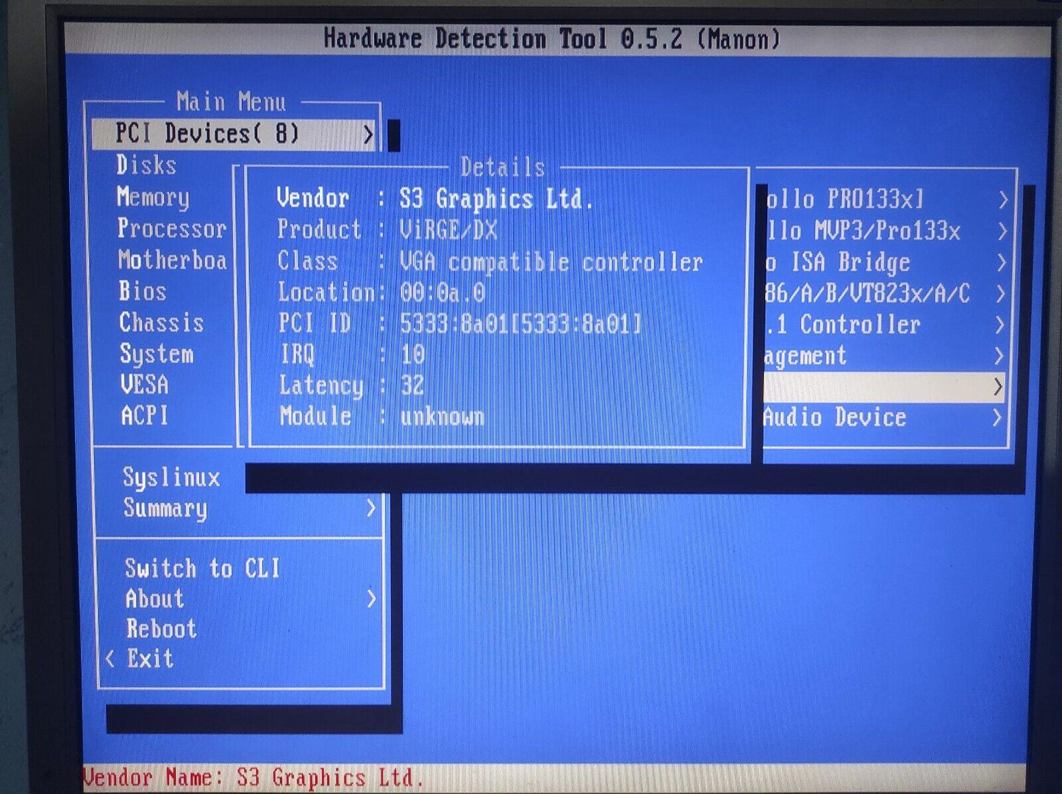Select the Syslinux menu item
1062x794 pixels.
click(x=171, y=477)
